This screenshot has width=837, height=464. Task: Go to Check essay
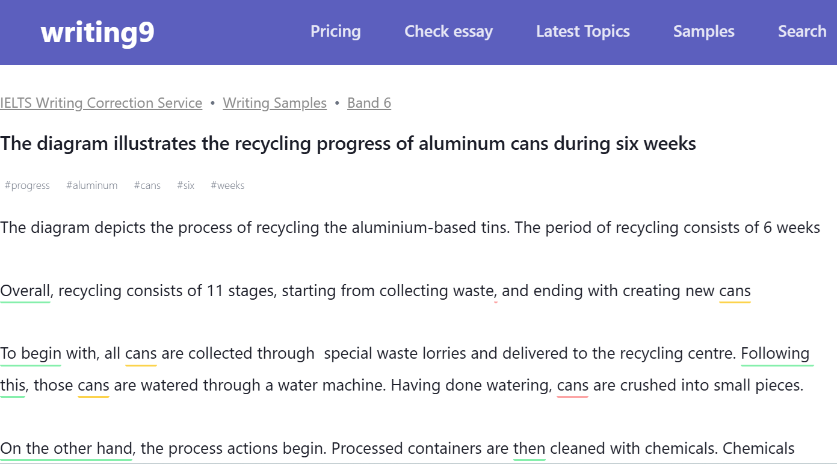(448, 31)
